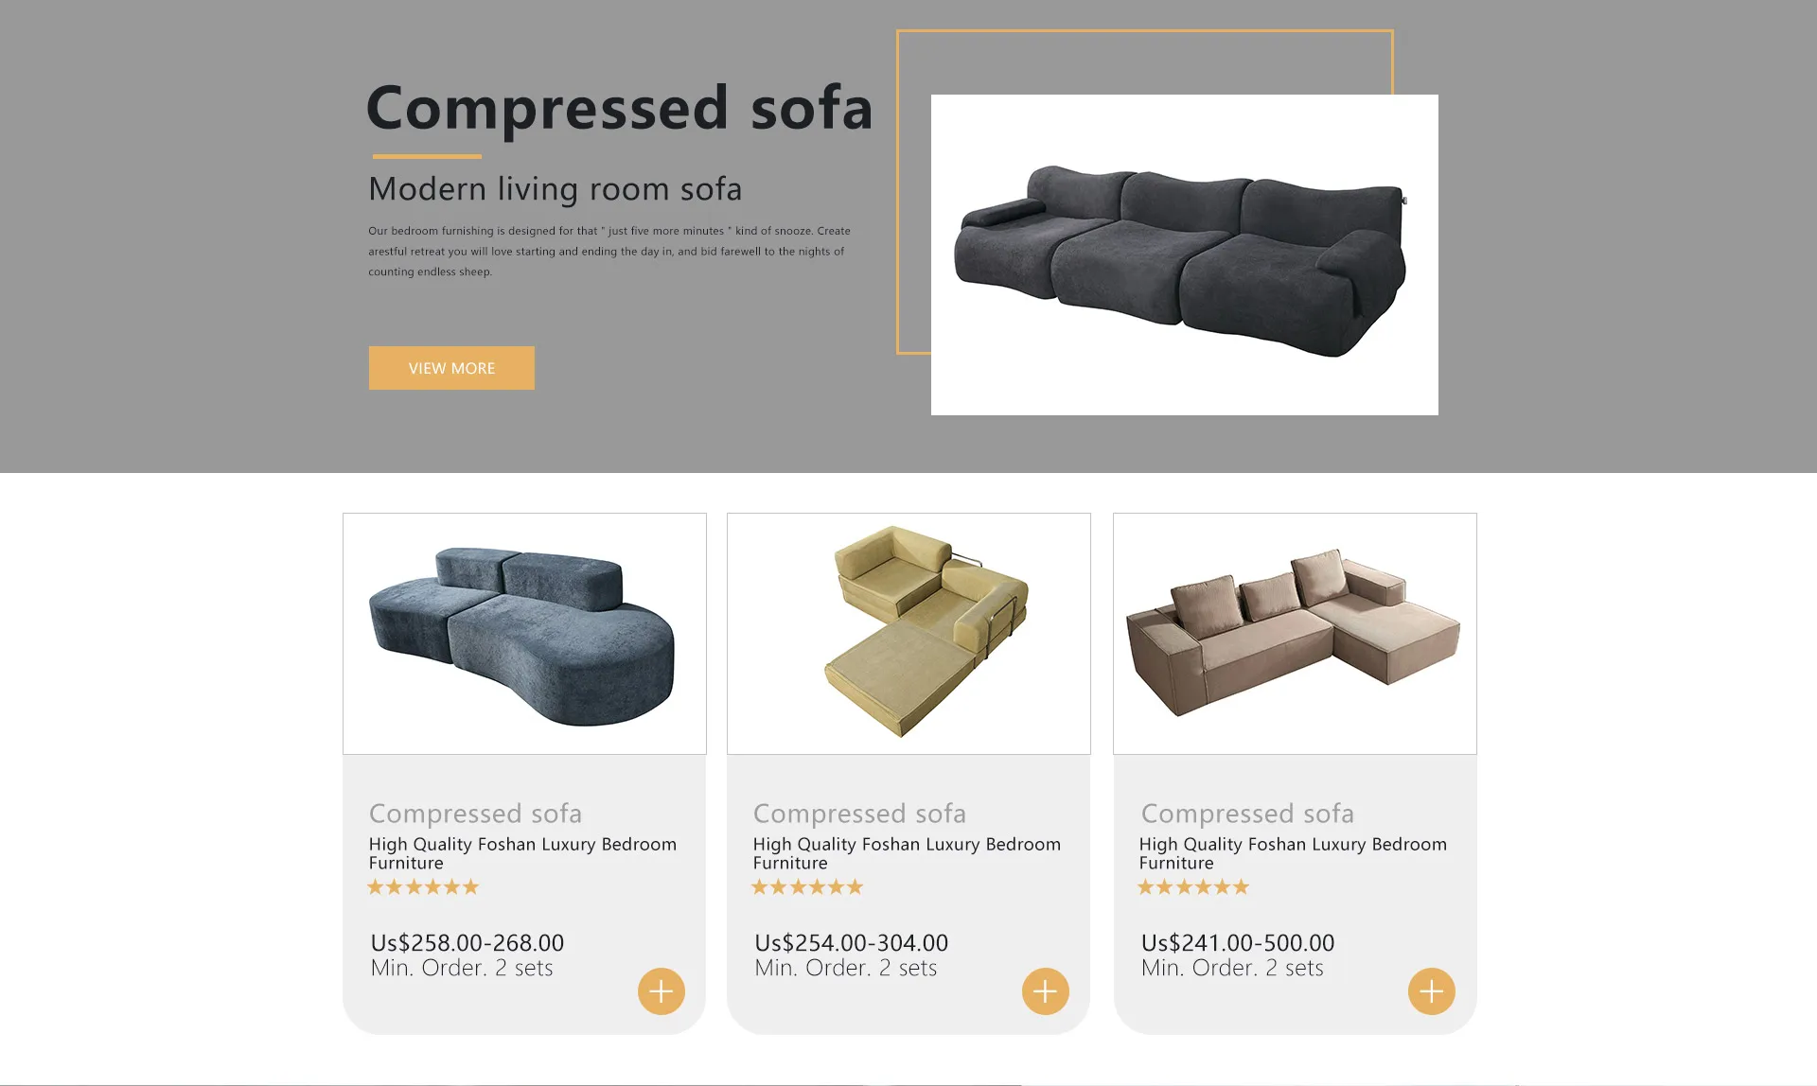The width and height of the screenshot is (1817, 1086).
Task: Open the dark gray sofa hero image
Action: pyautogui.click(x=1185, y=254)
